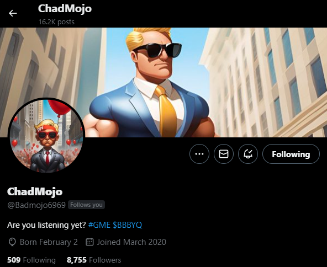327x267 pixels.
Task: View the 8,755 Followers list
Action: point(94,260)
